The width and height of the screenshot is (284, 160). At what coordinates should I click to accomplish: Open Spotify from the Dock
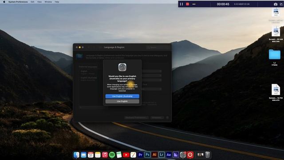[112, 155]
